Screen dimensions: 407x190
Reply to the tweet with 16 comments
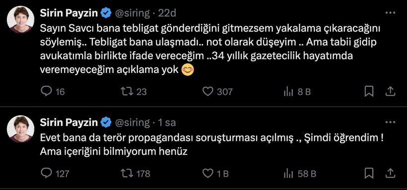47,91
